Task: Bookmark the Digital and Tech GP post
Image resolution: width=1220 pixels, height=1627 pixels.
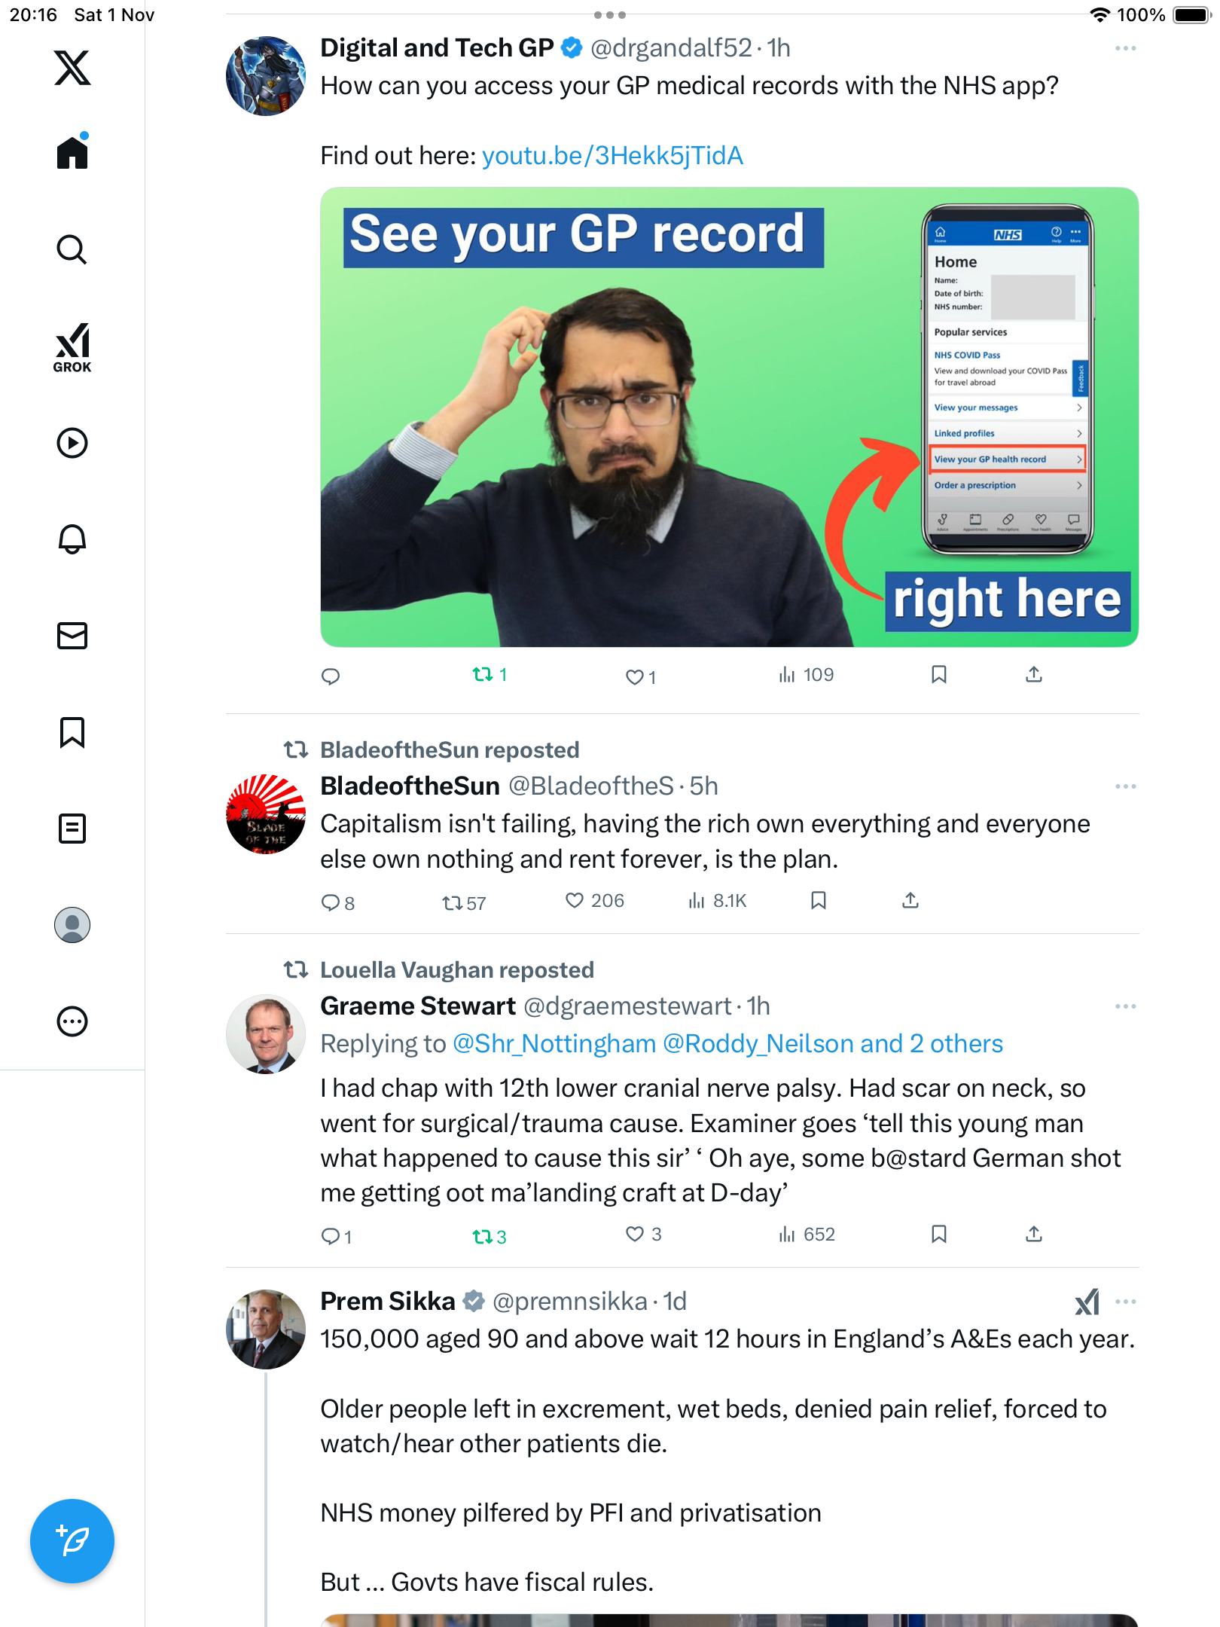Action: (x=938, y=674)
